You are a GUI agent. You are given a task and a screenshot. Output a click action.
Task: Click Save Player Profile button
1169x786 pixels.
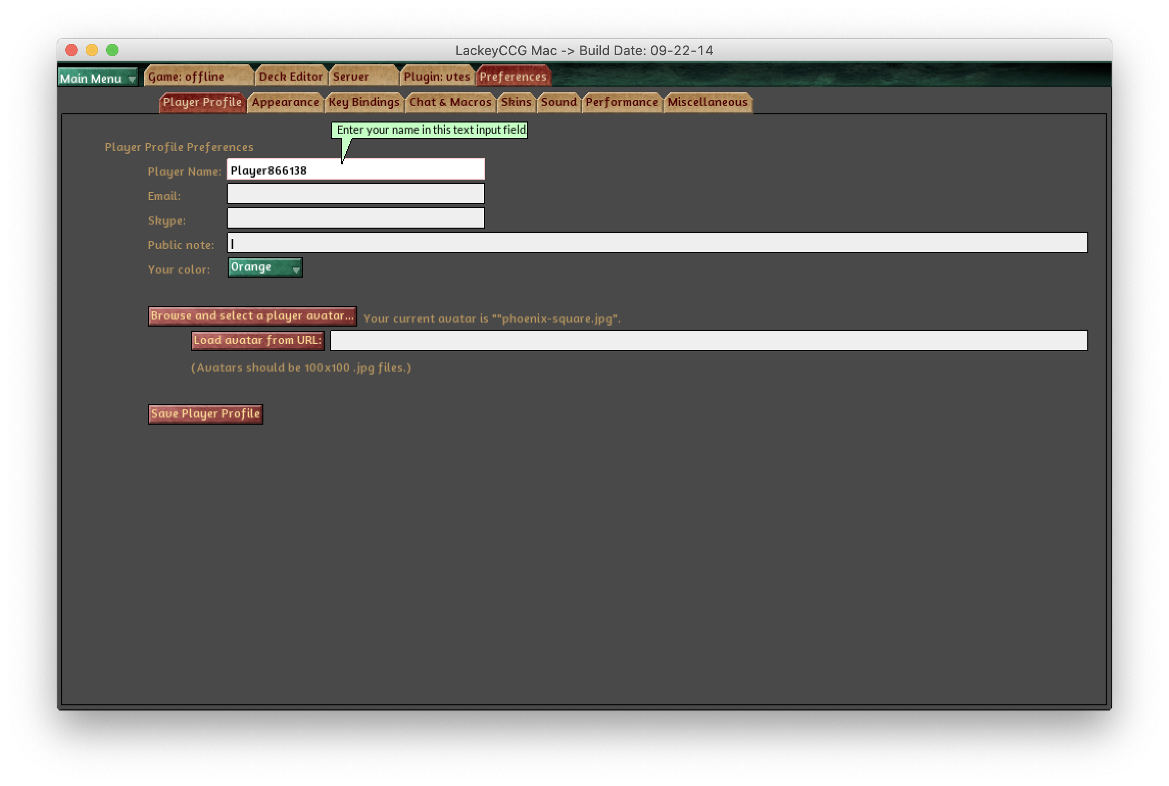205,413
